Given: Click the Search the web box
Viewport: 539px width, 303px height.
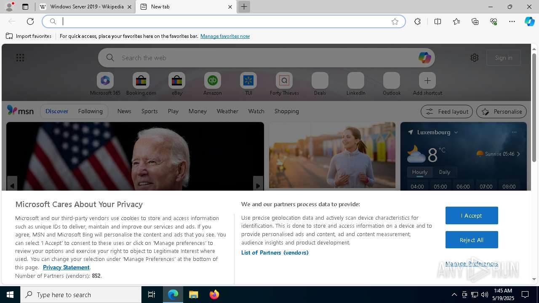Looking at the screenshot, I should click(x=267, y=58).
